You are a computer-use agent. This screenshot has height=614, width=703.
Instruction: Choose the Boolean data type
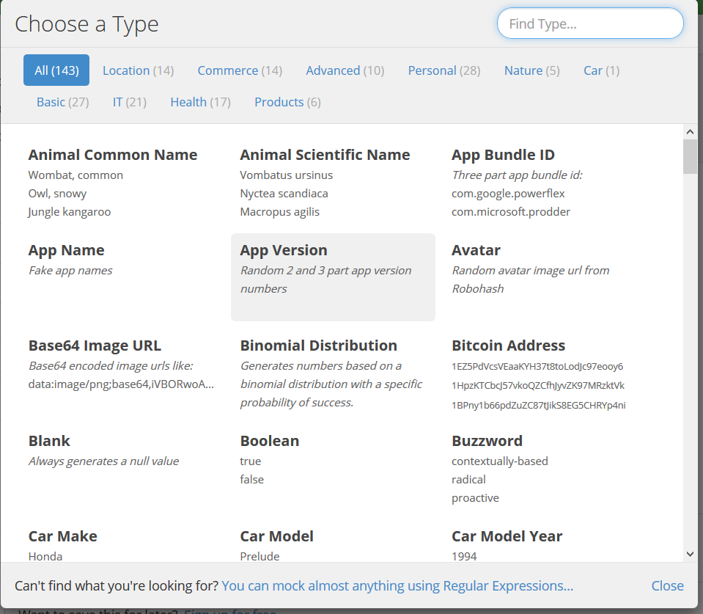click(x=270, y=441)
